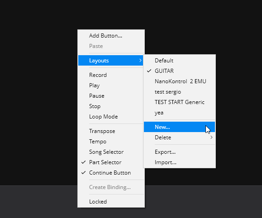Pick the test sergio layout
Screen dimensions: 262x218
click(x=179, y=92)
